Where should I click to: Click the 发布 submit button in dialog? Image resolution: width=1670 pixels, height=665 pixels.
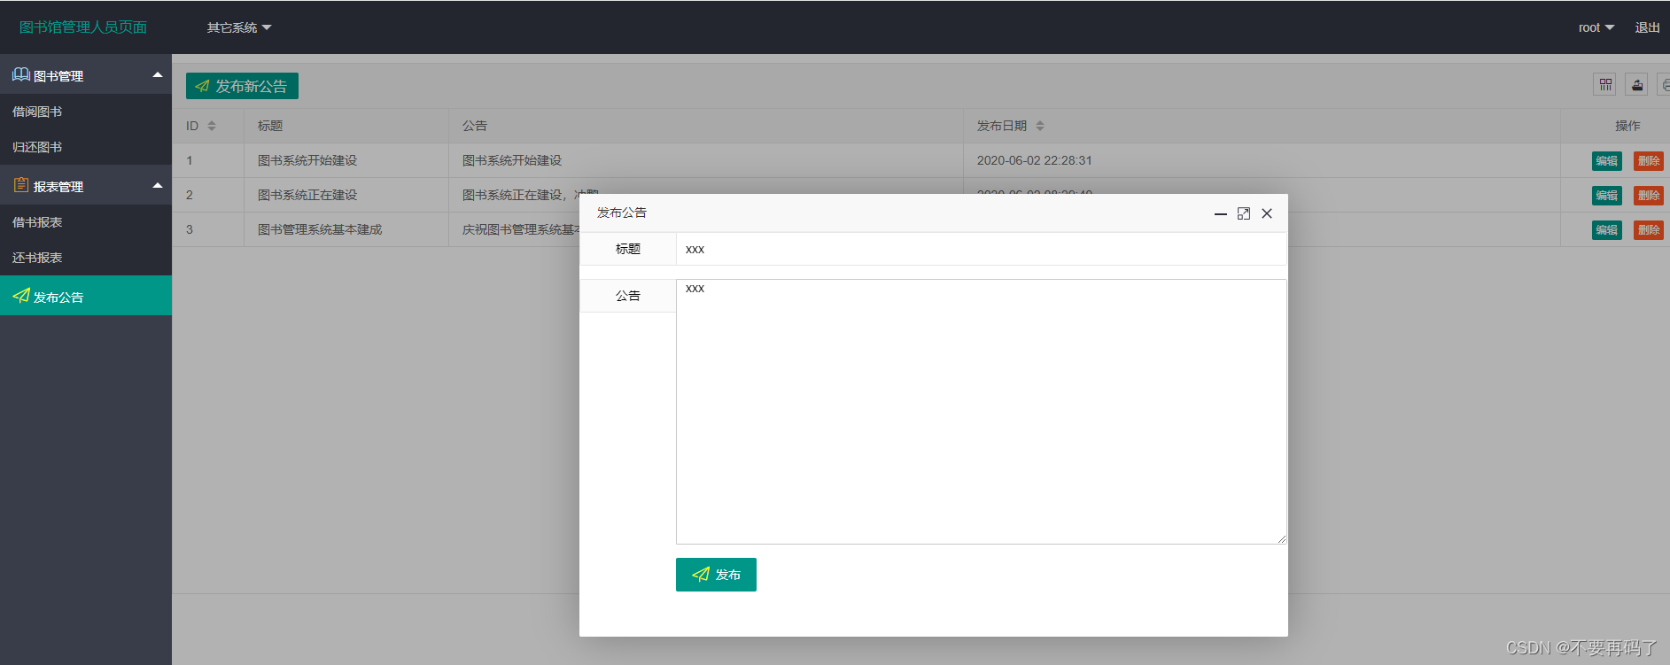(716, 575)
